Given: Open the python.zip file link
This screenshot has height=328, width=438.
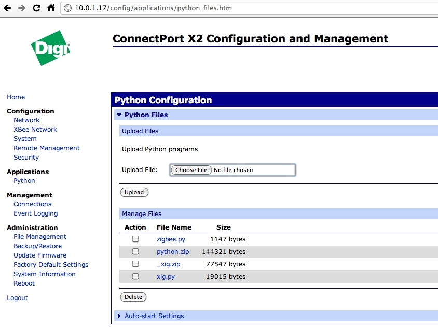Looking at the screenshot, I should (173, 252).
